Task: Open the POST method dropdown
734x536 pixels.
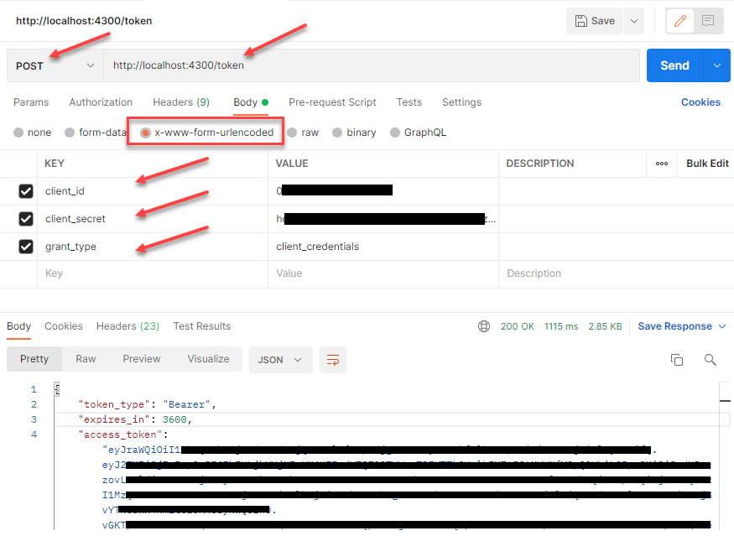Action: click(55, 65)
